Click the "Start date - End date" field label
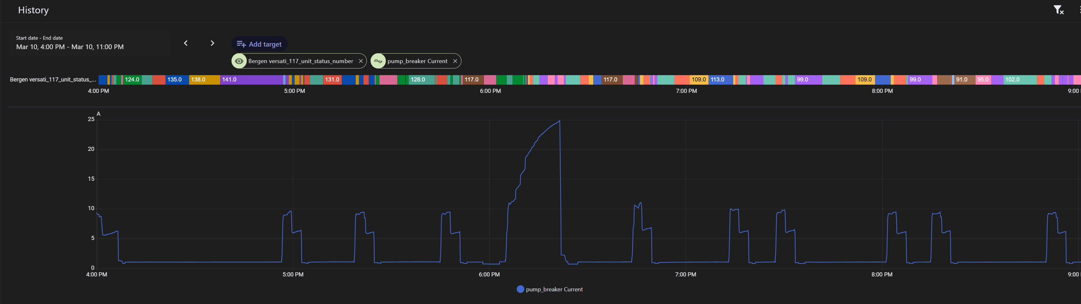Viewport: 1081px width, 304px height. pyautogui.click(x=39, y=38)
